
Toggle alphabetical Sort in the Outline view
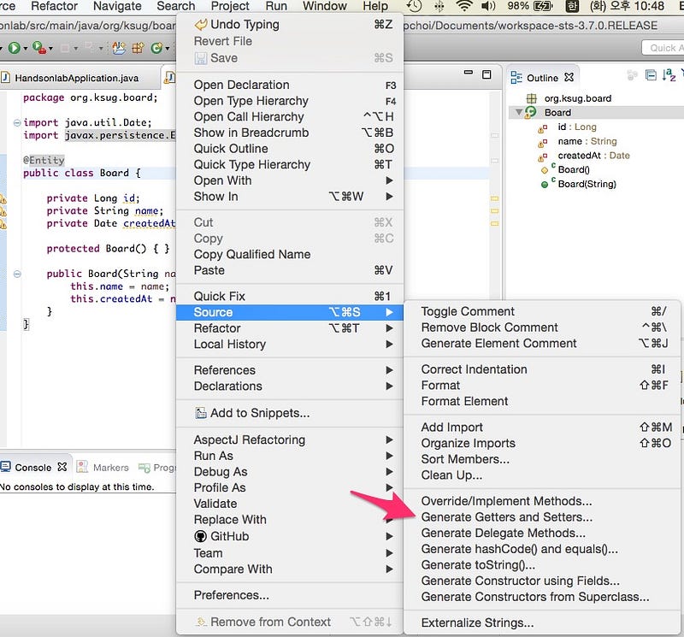pyautogui.click(x=669, y=75)
